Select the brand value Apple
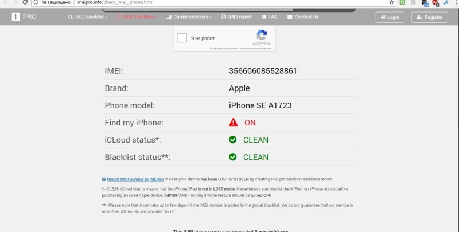The width and height of the screenshot is (459, 232). (x=239, y=88)
